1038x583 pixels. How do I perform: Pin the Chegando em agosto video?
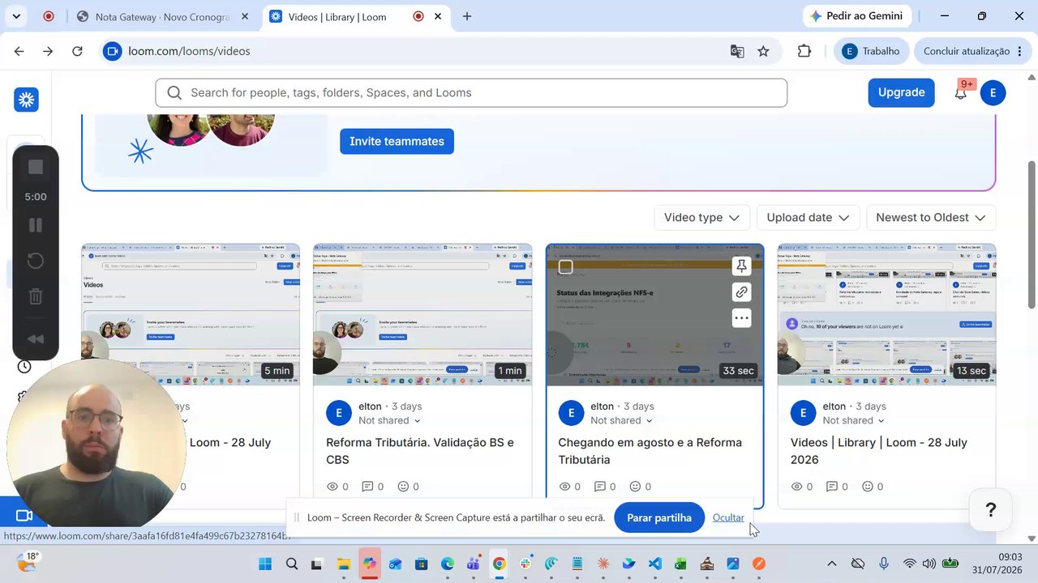pyautogui.click(x=741, y=266)
